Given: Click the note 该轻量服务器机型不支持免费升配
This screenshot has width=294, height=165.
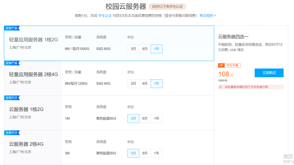Looking at the screenshot, I should (x=251, y=87).
